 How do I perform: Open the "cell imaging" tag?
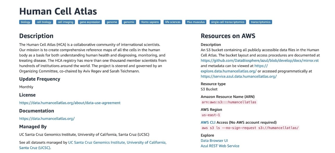click(66, 22)
